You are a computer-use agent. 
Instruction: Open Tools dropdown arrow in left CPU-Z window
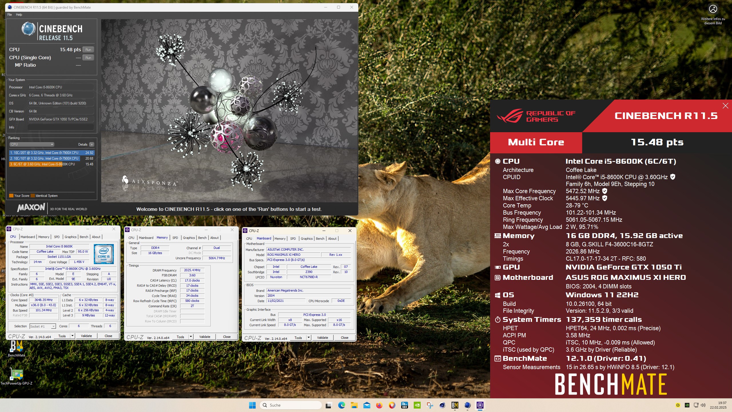point(72,336)
